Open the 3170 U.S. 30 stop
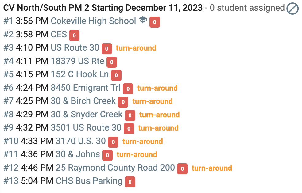Screen dimensions: 302x193 pyautogui.click(x=81, y=141)
